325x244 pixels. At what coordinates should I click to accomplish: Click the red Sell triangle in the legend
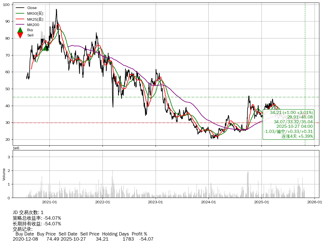[20, 35]
